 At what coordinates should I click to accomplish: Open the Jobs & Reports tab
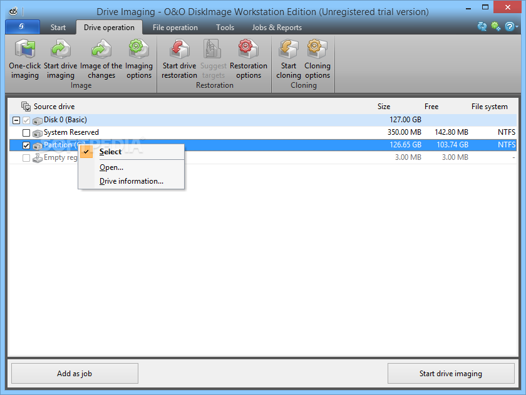click(x=277, y=28)
